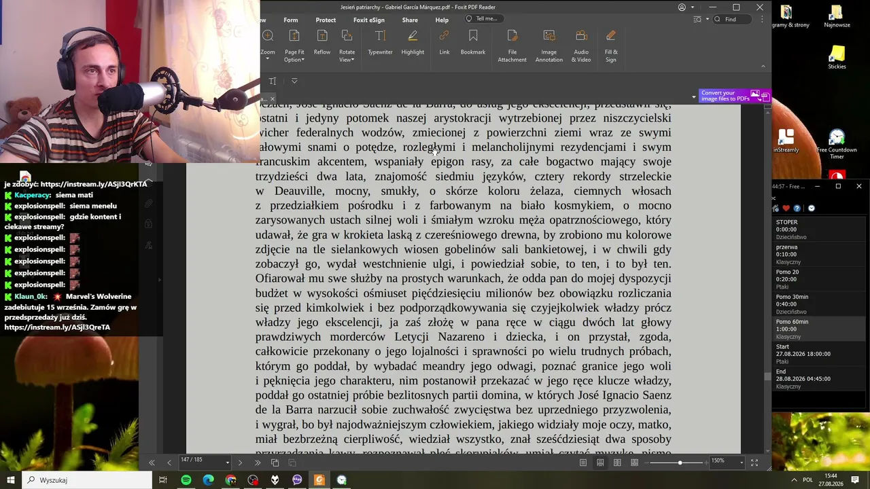Enter full screen mode in Foxit
The width and height of the screenshot is (870, 489).
click(x=754, y=463)
